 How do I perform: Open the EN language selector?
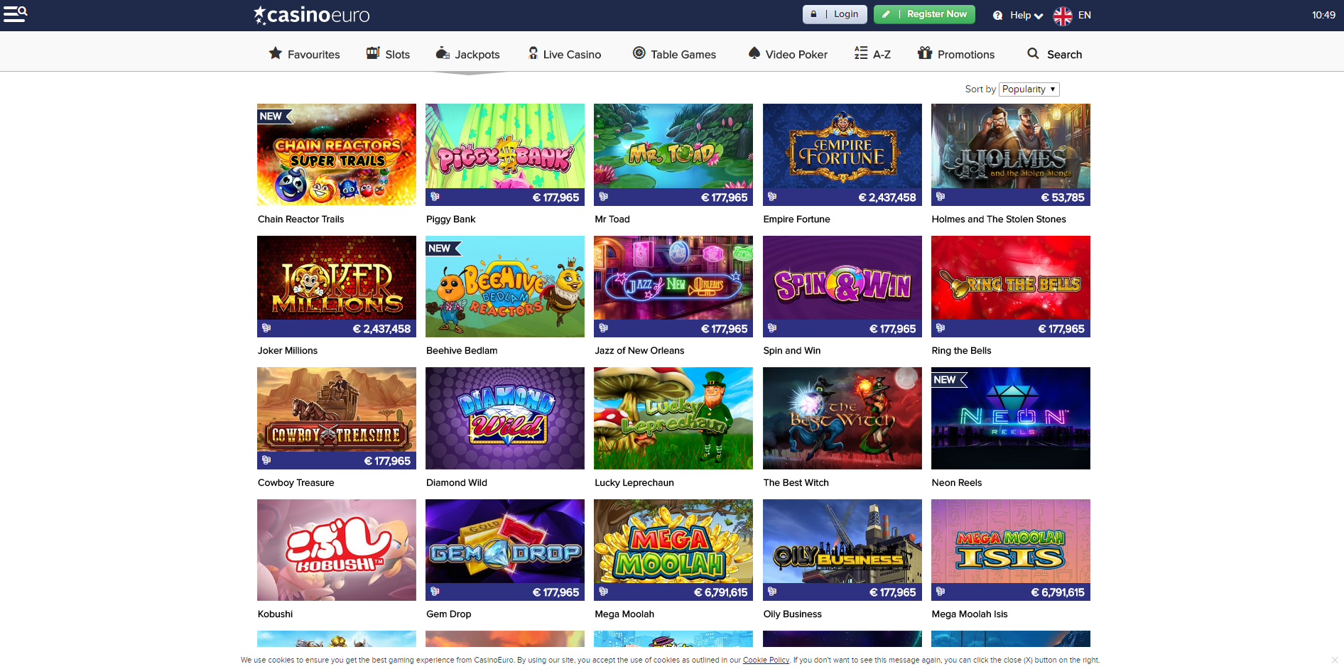tap(1083, 14)
